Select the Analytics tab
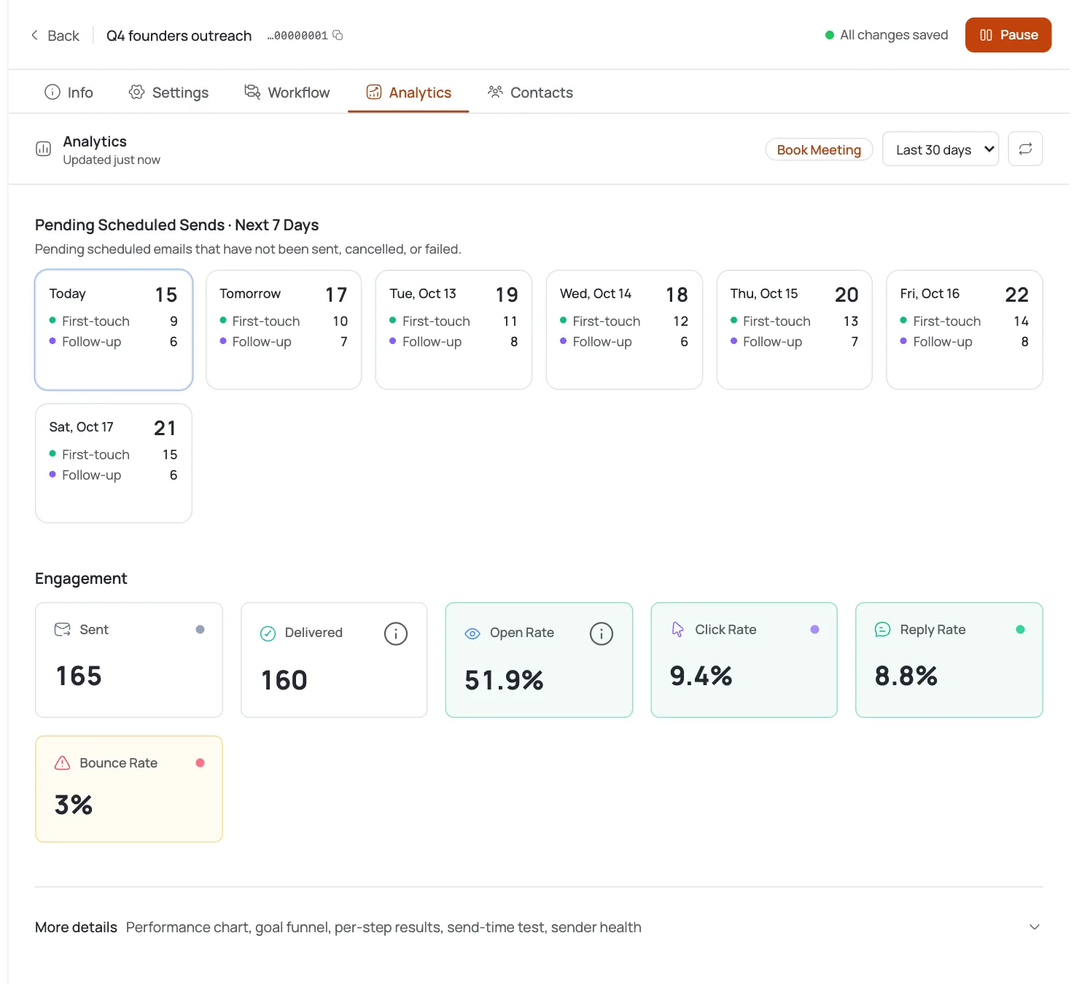This screenshot has width=1082, height=984. coord(408,92)
